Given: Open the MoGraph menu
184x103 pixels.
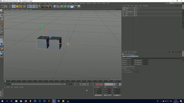Looking at the screenshot, I should [x=59, y=3].
